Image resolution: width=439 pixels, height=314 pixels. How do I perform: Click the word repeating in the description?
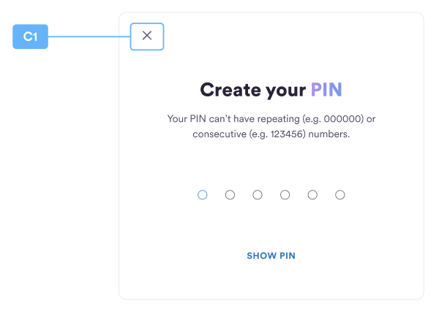tap(279, 119)
